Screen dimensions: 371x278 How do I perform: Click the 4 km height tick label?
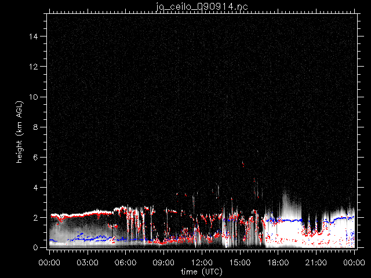[x=36, y=188]
